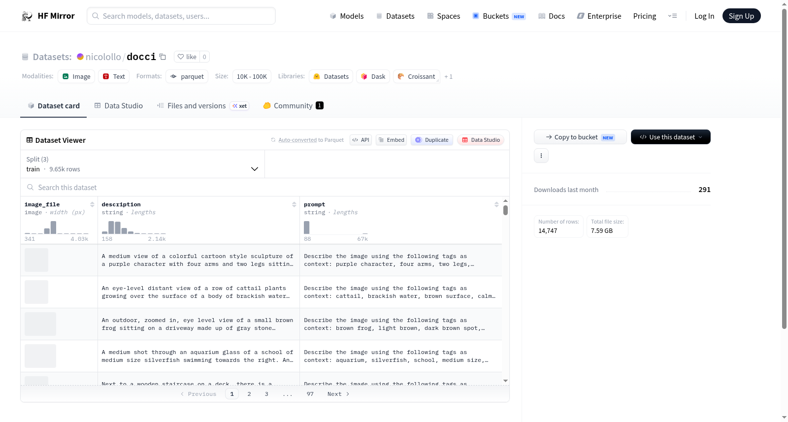Click Copy to bucket button
Viewport: 788px width, 422px height.
[x=580, y=137]
